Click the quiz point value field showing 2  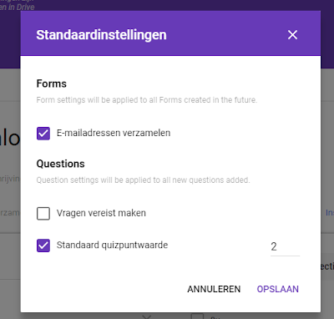285,246
